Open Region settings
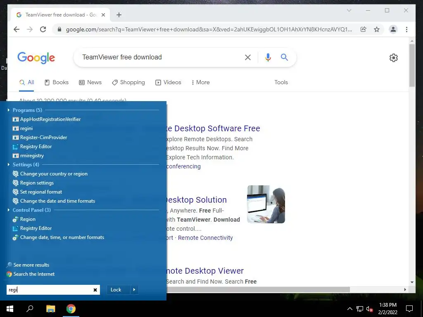The image size is (423, 317). (x=33, y=183)
